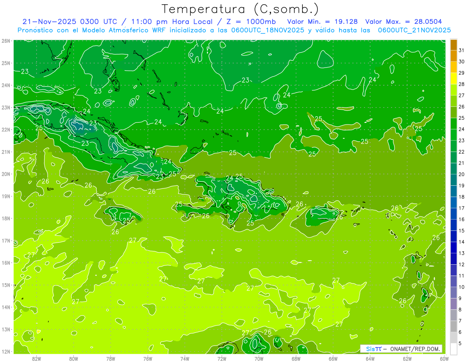Click the 70W longitude axis label
The image size is (472, 364).
[x=259, y=358]
